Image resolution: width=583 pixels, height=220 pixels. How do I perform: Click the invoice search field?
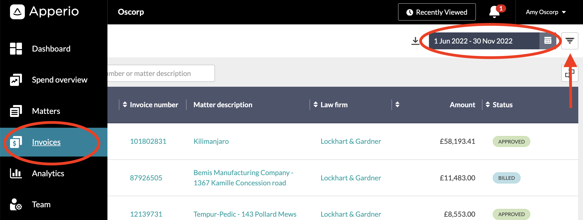point(161,73)
